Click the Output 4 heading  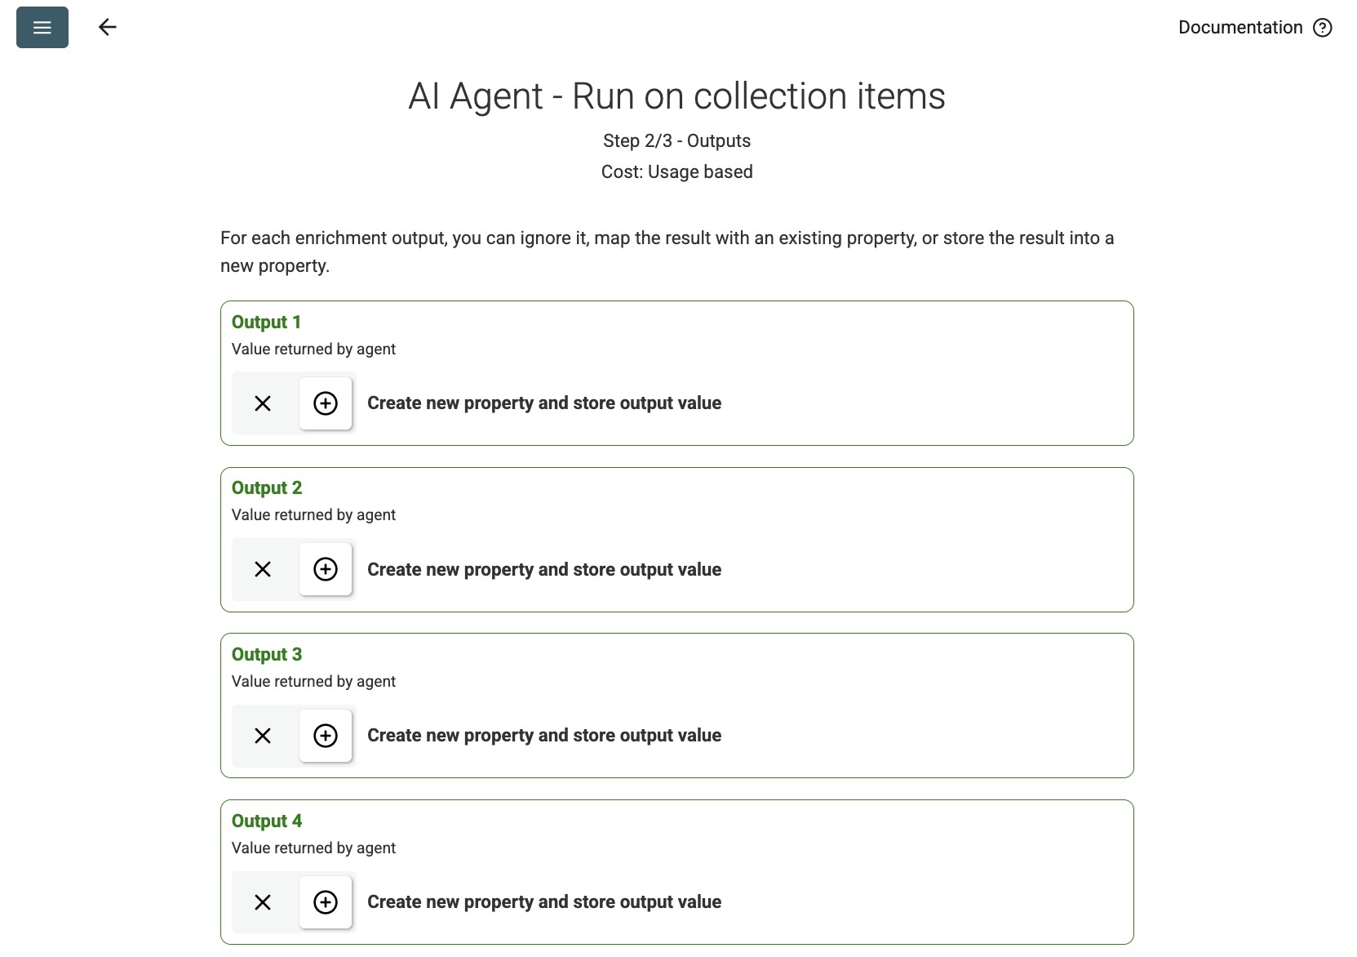click(267, 821)
